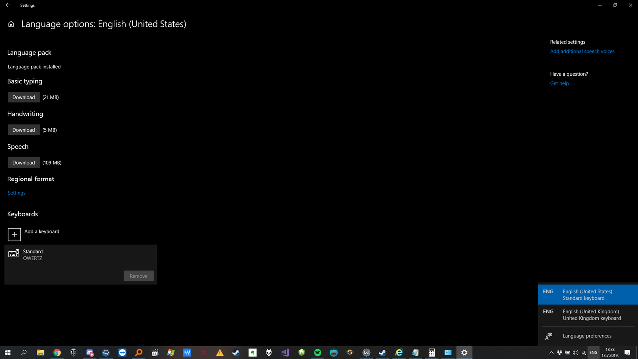Download the Basic typing language pack
Viewport: 638px width, 359px height.
tap(23, 97)
